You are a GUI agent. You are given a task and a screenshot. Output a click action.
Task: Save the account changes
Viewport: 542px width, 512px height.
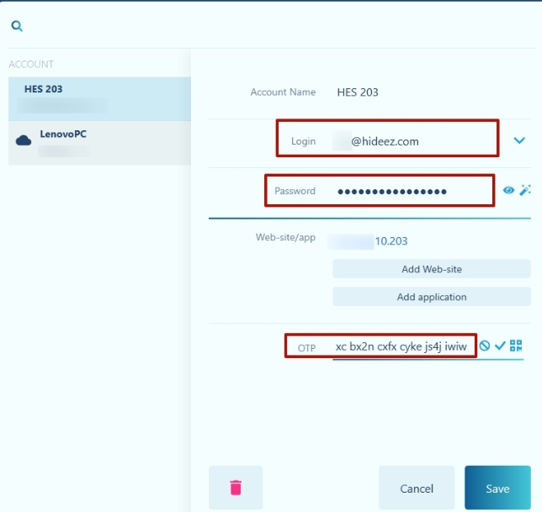tap(497, 488)
